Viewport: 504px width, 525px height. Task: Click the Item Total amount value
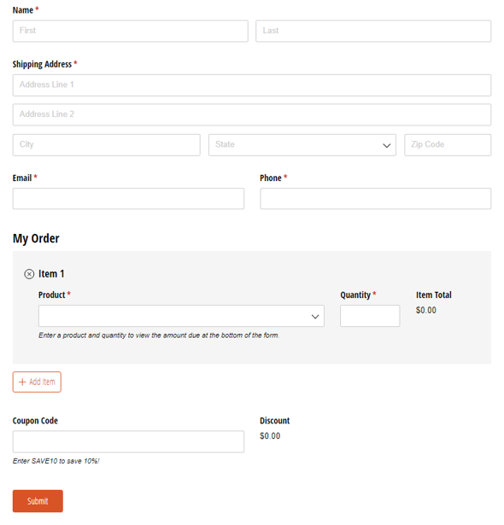(x=426, y=310)
